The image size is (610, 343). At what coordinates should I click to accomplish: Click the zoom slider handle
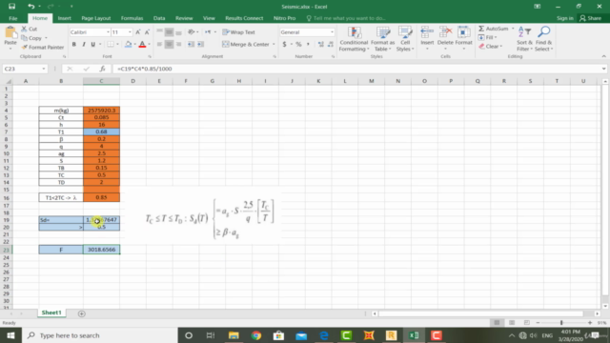561,323
